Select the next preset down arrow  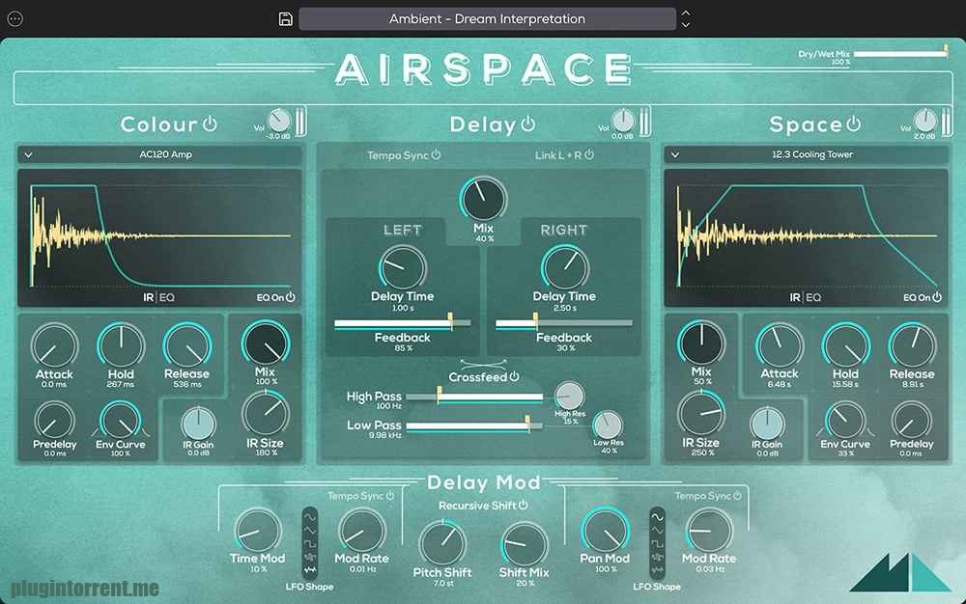pyautogui.click(x=686, y=25)
